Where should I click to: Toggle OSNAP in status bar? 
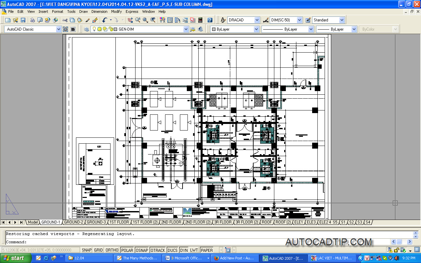(x=142, y=250)
